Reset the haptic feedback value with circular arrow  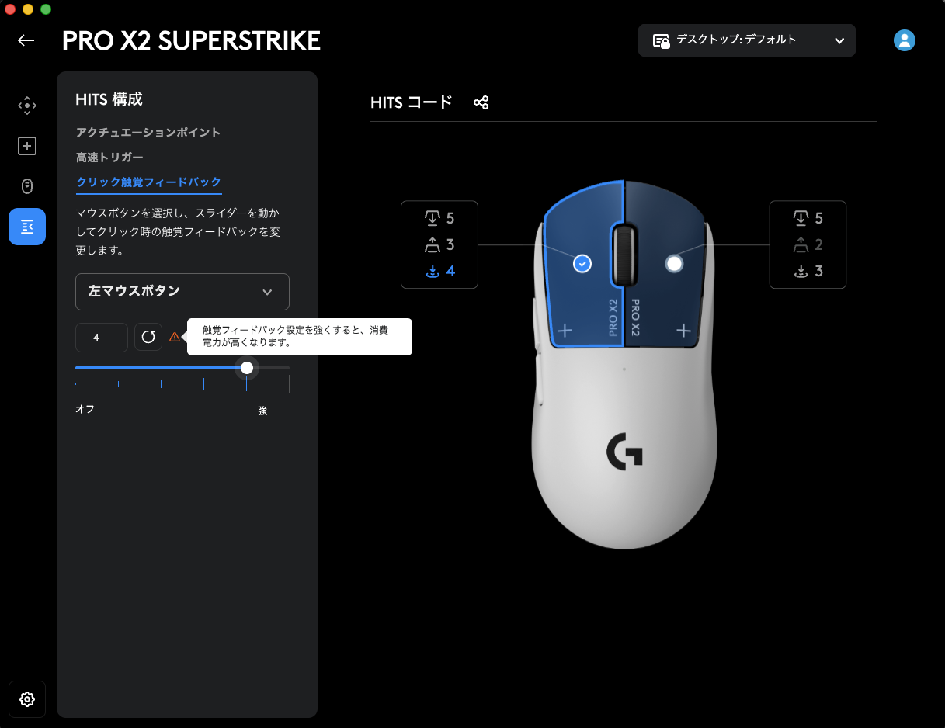coord(148,337)
